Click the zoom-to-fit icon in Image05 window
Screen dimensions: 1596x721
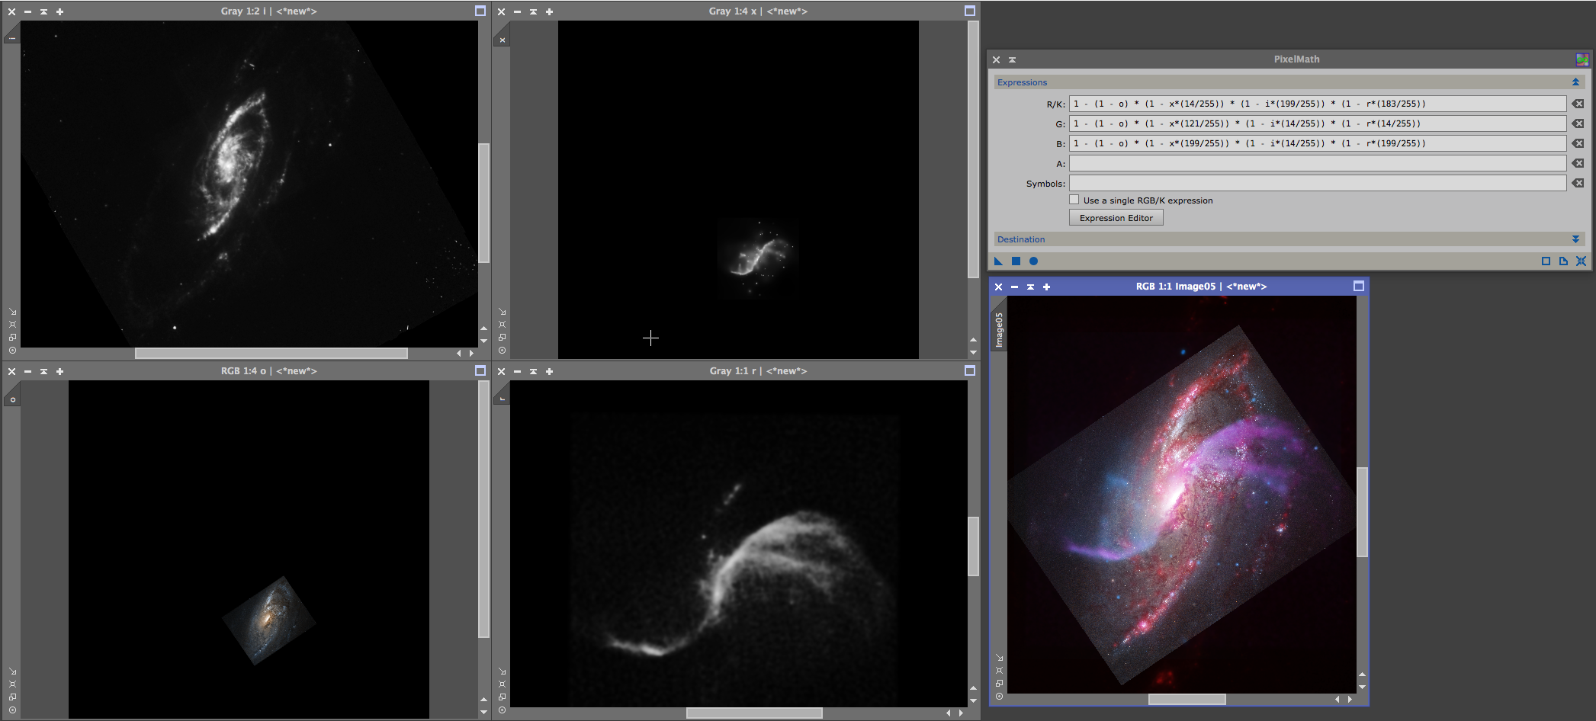click(x=999, y=671)
